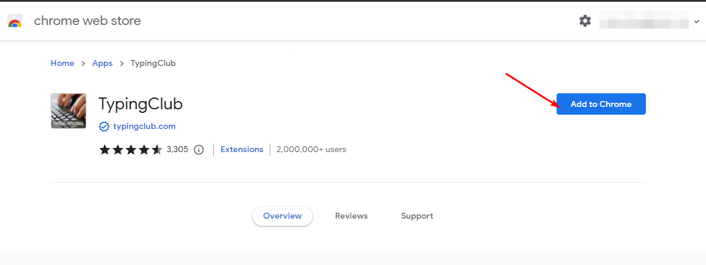Click the blurred account email address
Image resolution: width=706 pixels, height=265 pixels.
(645, 21)
